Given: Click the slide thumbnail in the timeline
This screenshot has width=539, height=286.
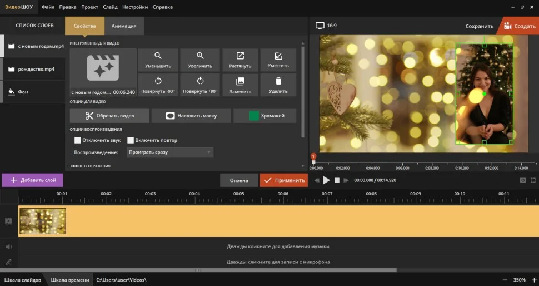Looking at the screenshot, I should click(x=42, y=221).
